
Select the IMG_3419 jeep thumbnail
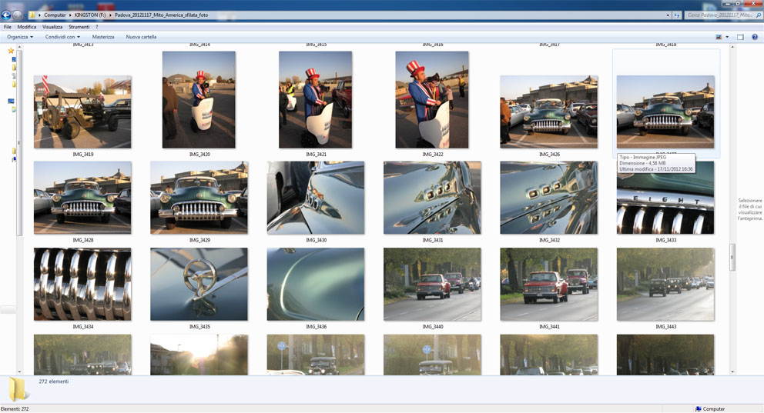82,112
